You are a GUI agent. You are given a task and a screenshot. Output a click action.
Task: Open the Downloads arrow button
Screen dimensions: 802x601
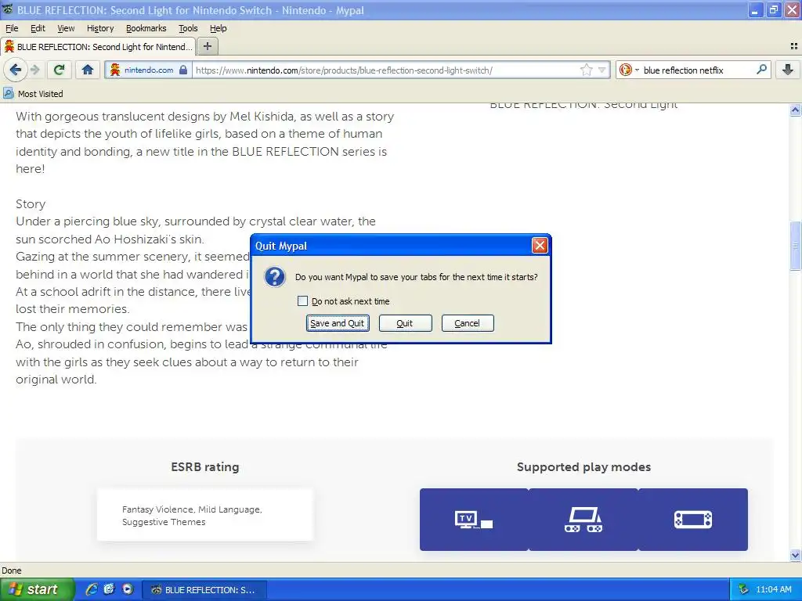pos(788,70)
